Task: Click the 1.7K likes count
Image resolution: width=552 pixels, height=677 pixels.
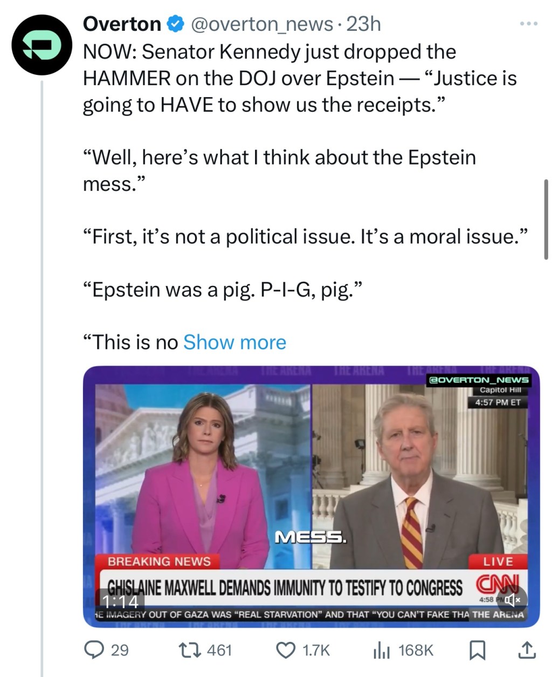Action: (x=316, y=649)
